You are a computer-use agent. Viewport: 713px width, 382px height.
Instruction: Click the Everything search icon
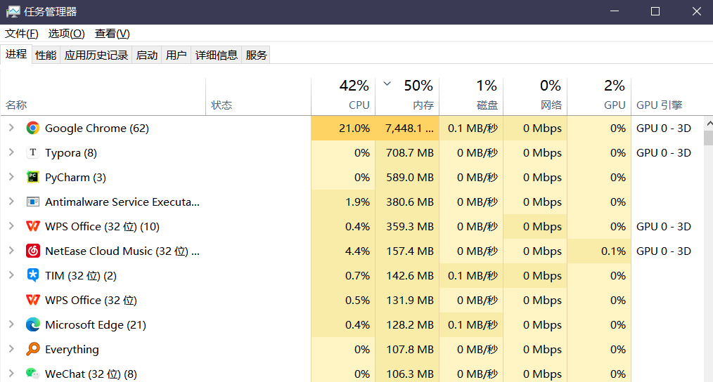pyautogui.click(x=32, y=349)
